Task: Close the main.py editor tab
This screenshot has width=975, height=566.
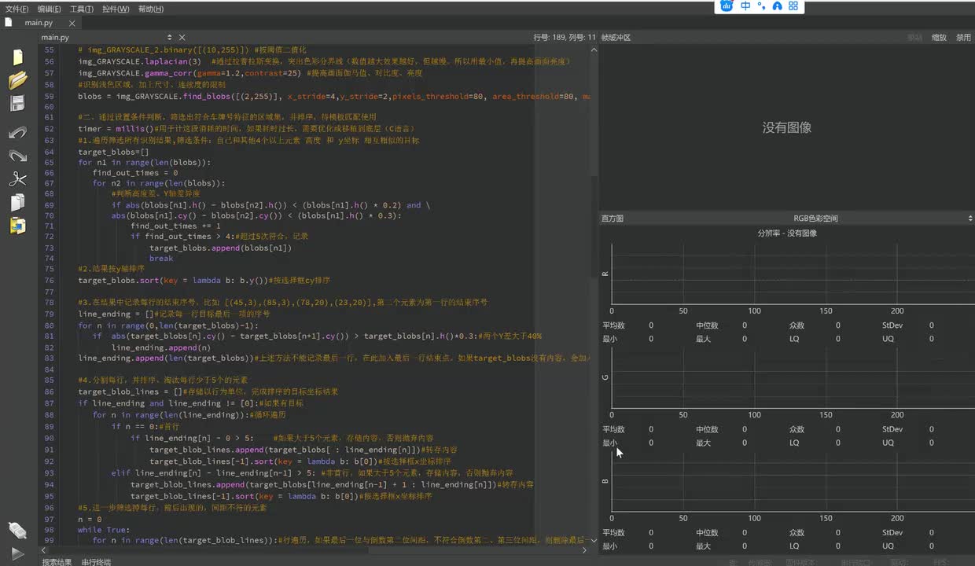Action: pyautogui.click(x=72, y=23)
